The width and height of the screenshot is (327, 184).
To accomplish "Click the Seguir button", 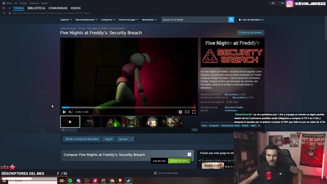I will [x=109, y=139].
